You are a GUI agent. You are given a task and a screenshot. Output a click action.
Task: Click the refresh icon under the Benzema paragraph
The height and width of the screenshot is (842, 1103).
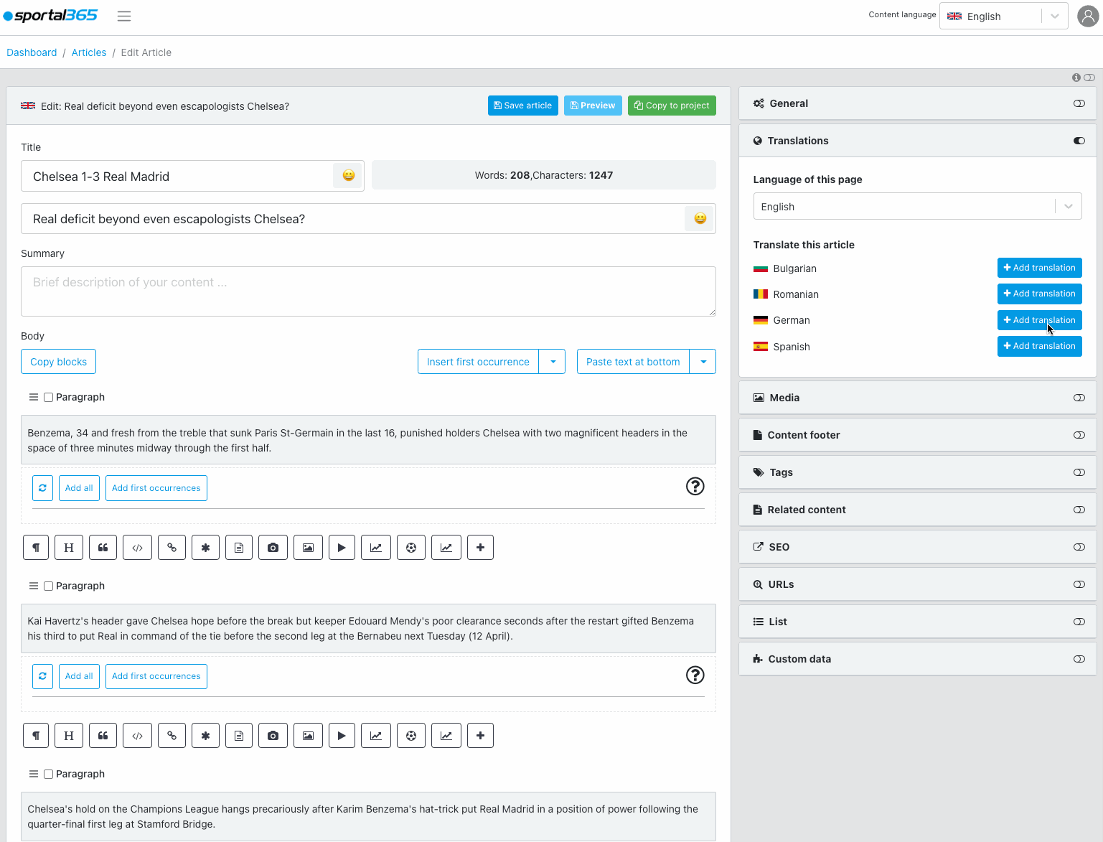point(42,488)
